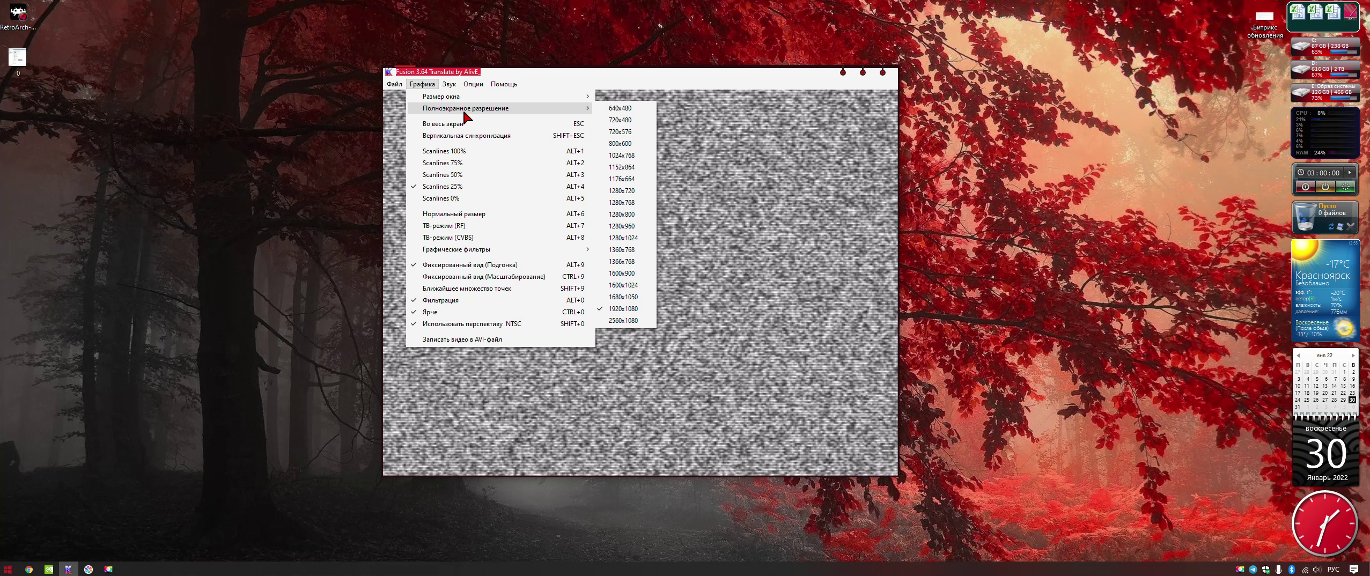This screenshot has height=576, width=1370.
Task: Open the Битрикс обновления desktop shortcut
Action: point(1264,25)
